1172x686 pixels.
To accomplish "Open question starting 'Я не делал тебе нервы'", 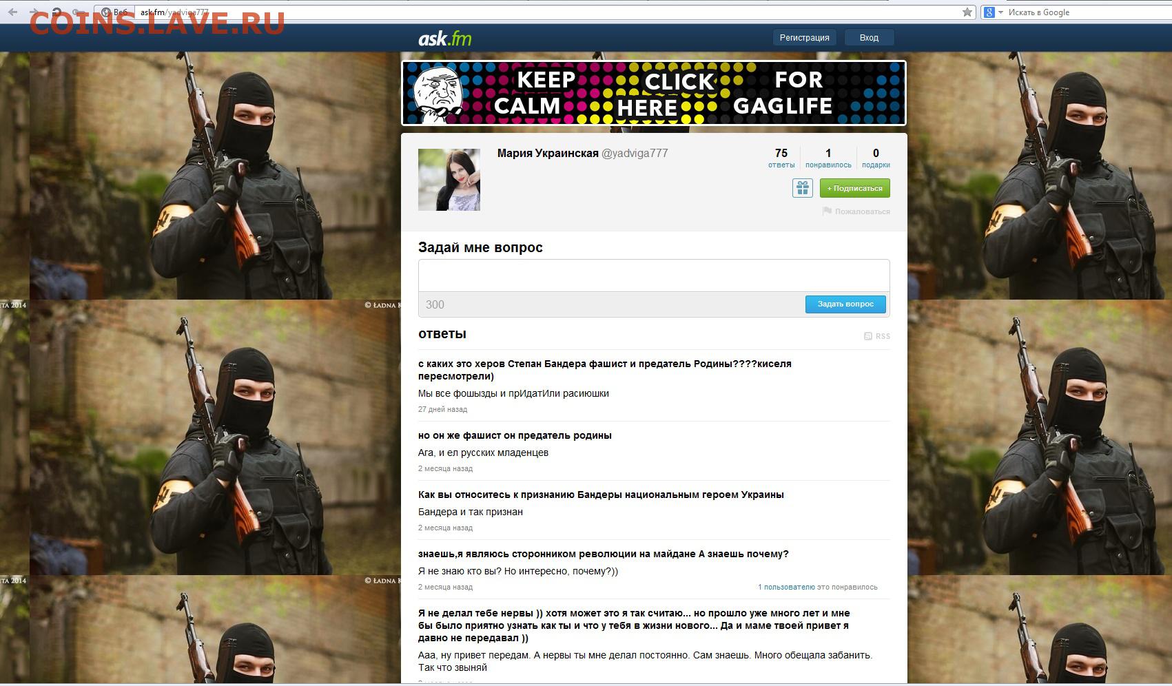I will click(x=634, y=625).
